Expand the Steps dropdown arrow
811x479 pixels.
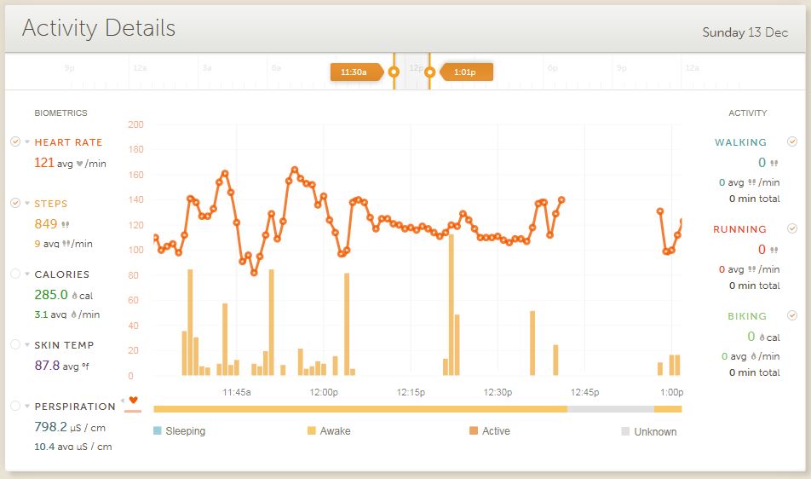(x=27, y=204)
